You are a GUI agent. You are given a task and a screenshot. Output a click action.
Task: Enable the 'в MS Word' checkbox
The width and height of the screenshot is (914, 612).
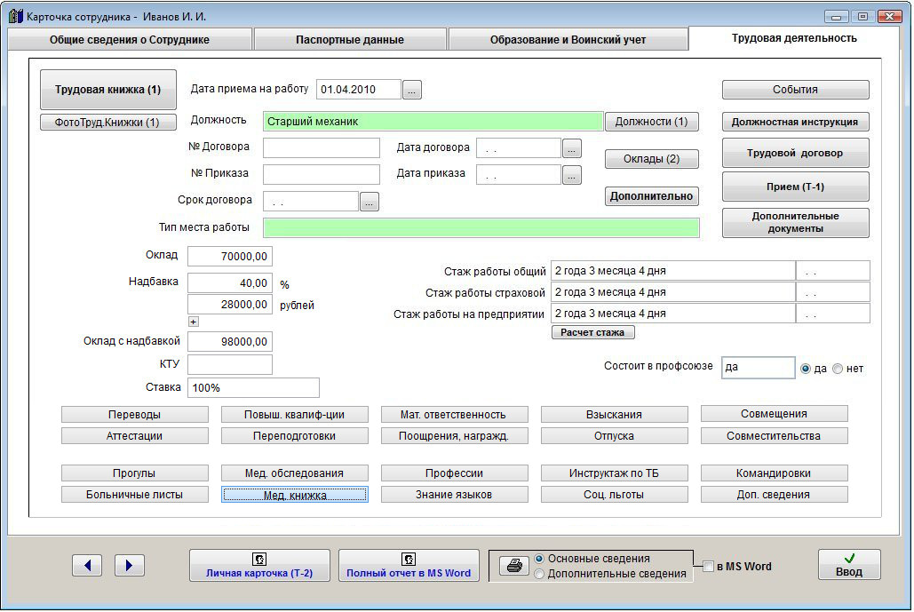pyautogui.click(x=708, y=567)
